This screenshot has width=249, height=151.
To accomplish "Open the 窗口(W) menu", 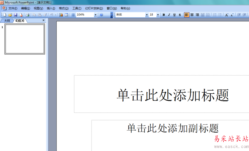I will pyautogui.click(x=112, y=8).
